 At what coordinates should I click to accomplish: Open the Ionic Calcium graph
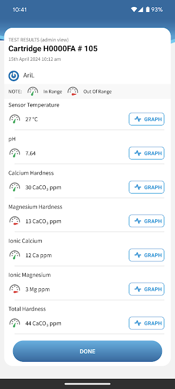tap(146, 255)
